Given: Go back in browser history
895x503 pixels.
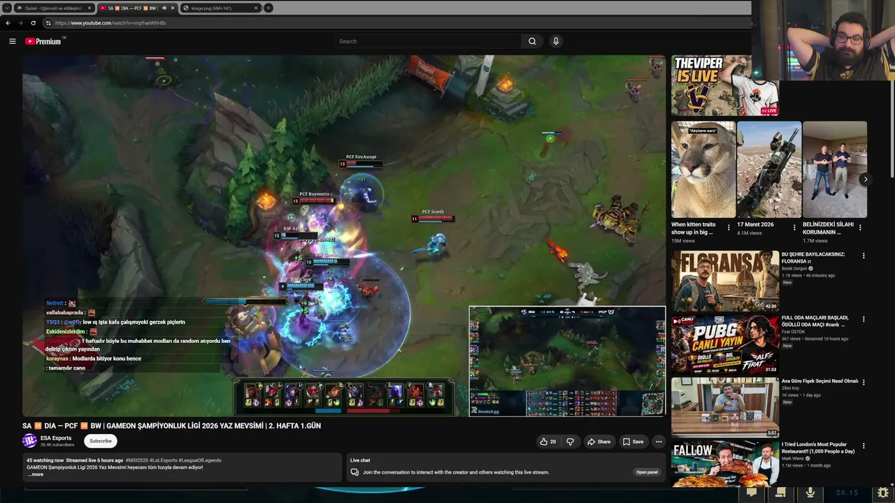Looking at the screenshot, I should pyautogui.click(x=8, y=23).
